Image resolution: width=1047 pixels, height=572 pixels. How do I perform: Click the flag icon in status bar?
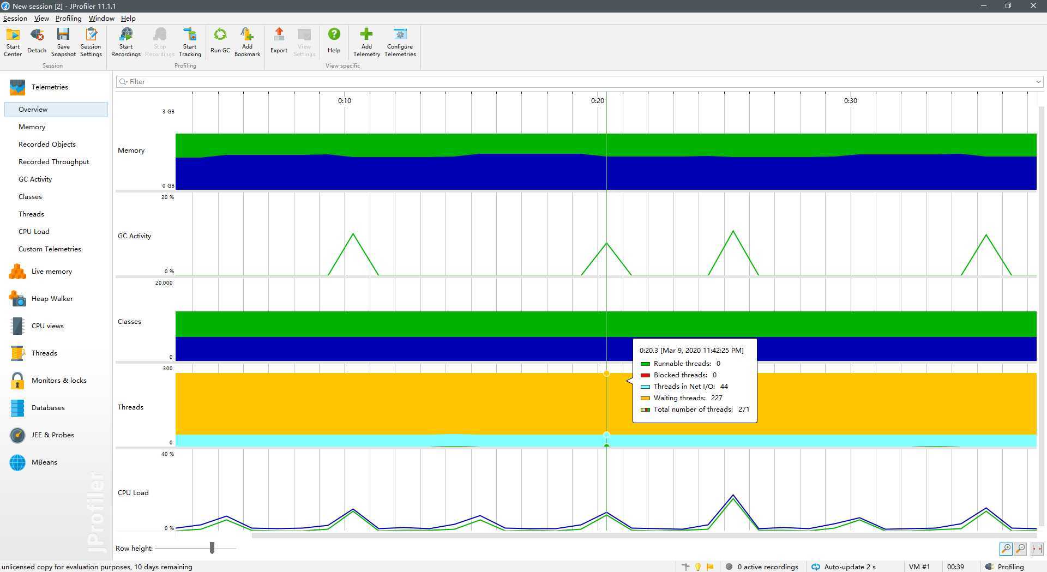(x=710, y=567)
